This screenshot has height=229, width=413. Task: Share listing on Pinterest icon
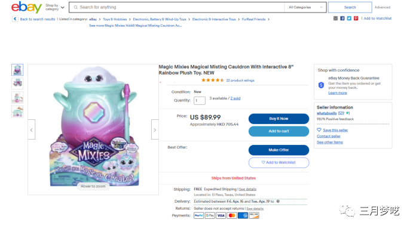356,18
